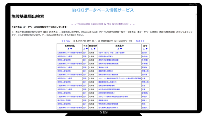The image size is (207, 116).
Task: Open 口腔医療センター附属歯科診療所 in the 歯初診 row
Action: pyautogui.click(x=70, y=53)
